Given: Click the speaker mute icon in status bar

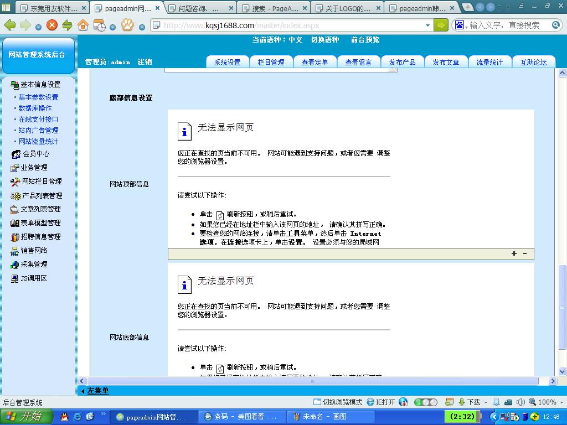Looking at the screenshot, I should click(x=520, y=402).
